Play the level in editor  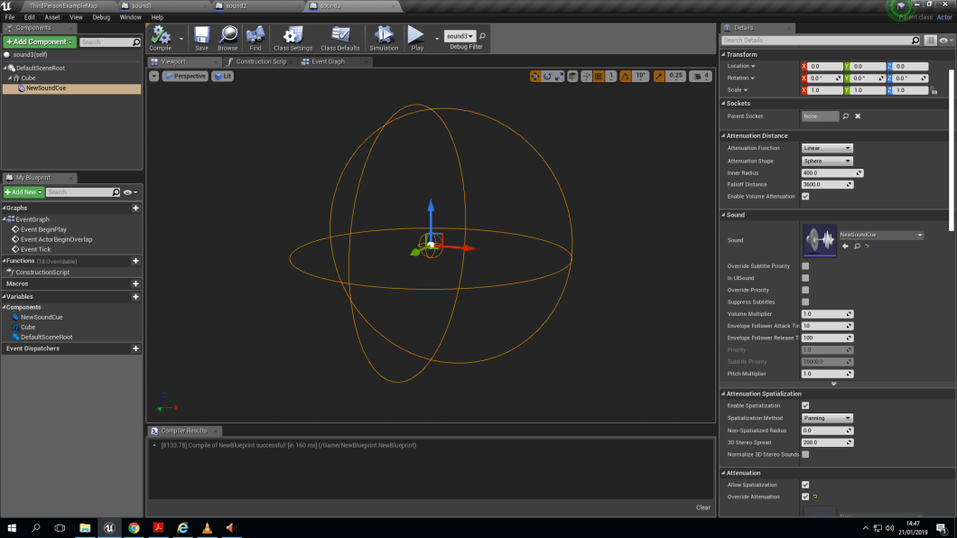tap(417, 38)
